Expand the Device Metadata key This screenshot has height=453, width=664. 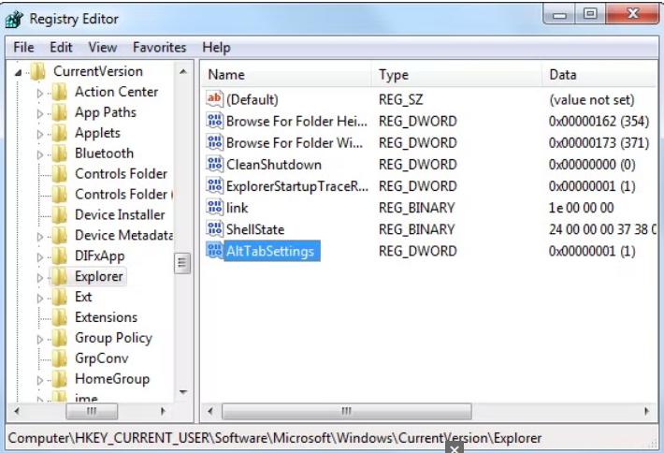point(40,237)
